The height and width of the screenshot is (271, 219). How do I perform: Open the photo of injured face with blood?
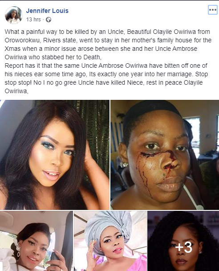[165, 155]
